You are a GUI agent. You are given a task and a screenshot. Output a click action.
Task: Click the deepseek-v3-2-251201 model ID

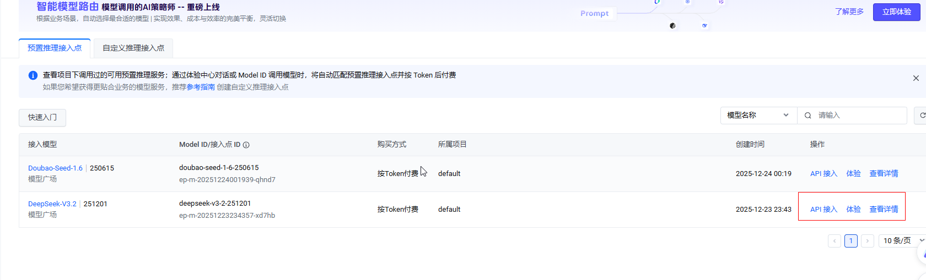[x=215, y=204]
